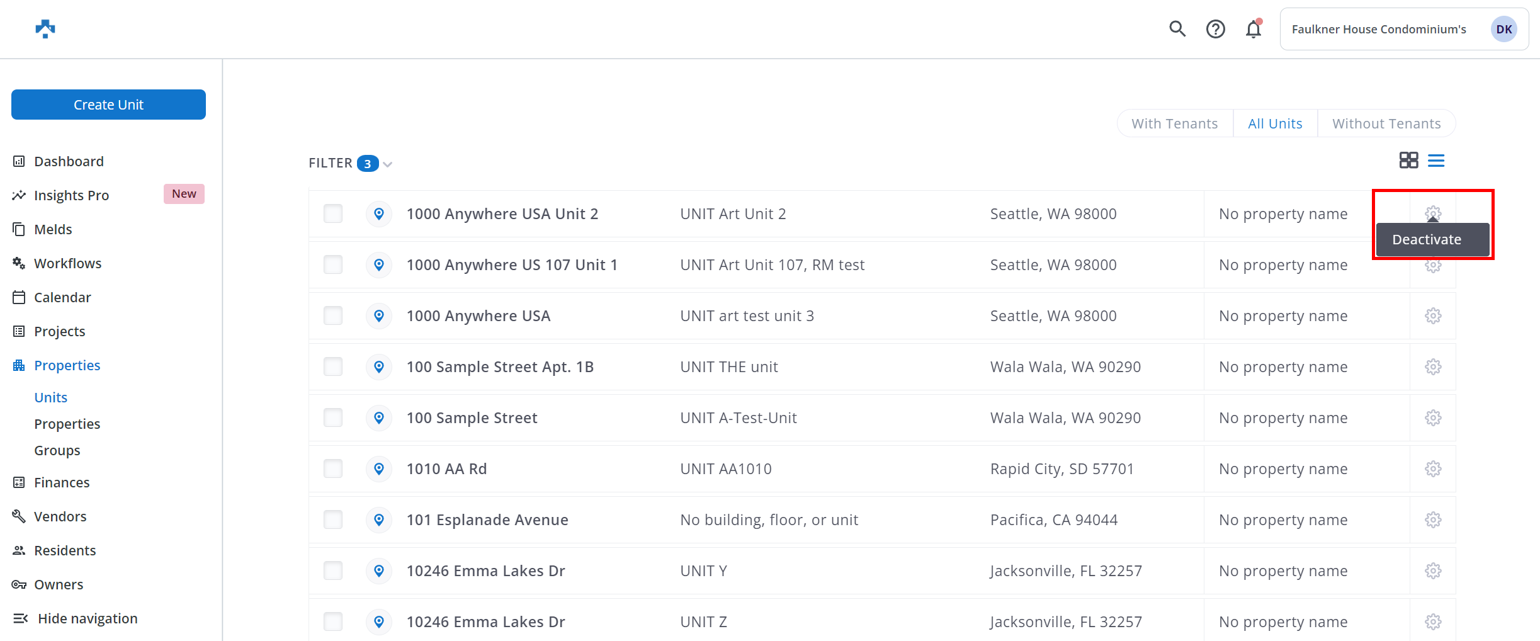This screenshot has width=1540, height=641.
Task: Click the home logo icon
Action: [45, 29]
